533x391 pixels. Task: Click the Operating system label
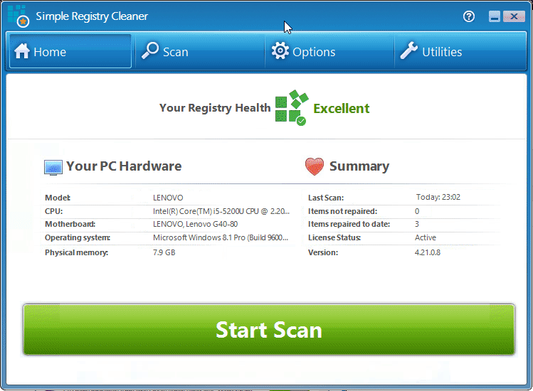pos(78,237)
